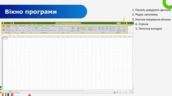
Task: Toggle Align Left in the Alignment group
Action: 33,30
